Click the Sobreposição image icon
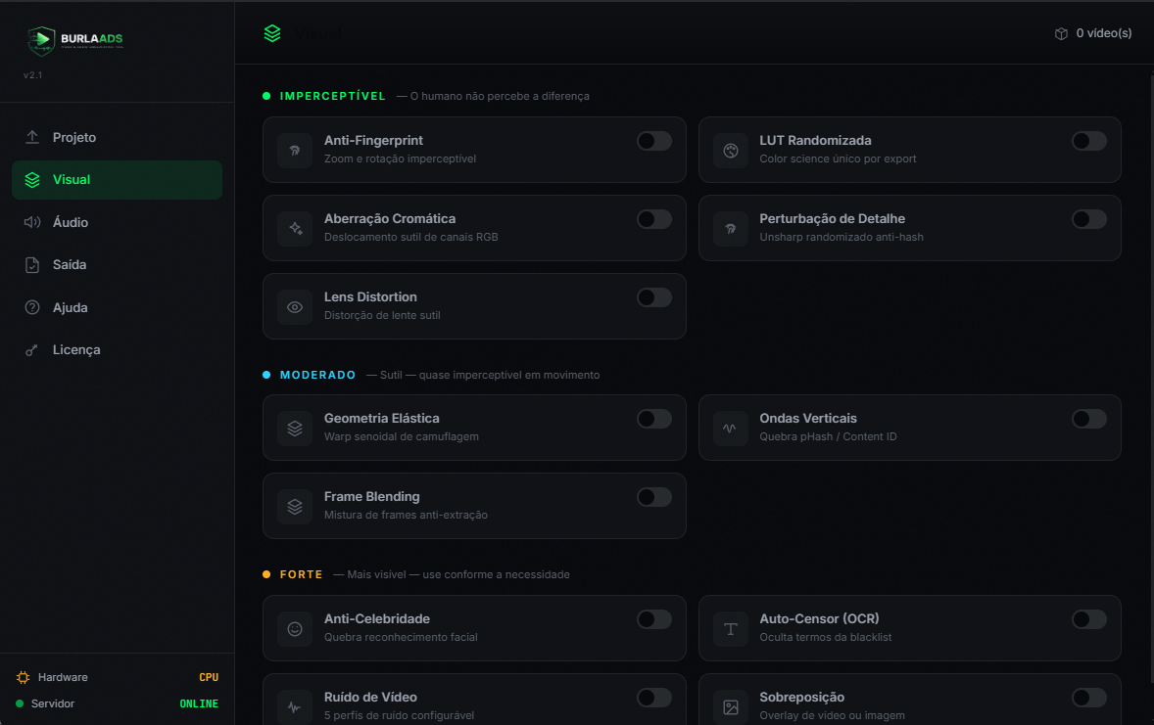 731,707
